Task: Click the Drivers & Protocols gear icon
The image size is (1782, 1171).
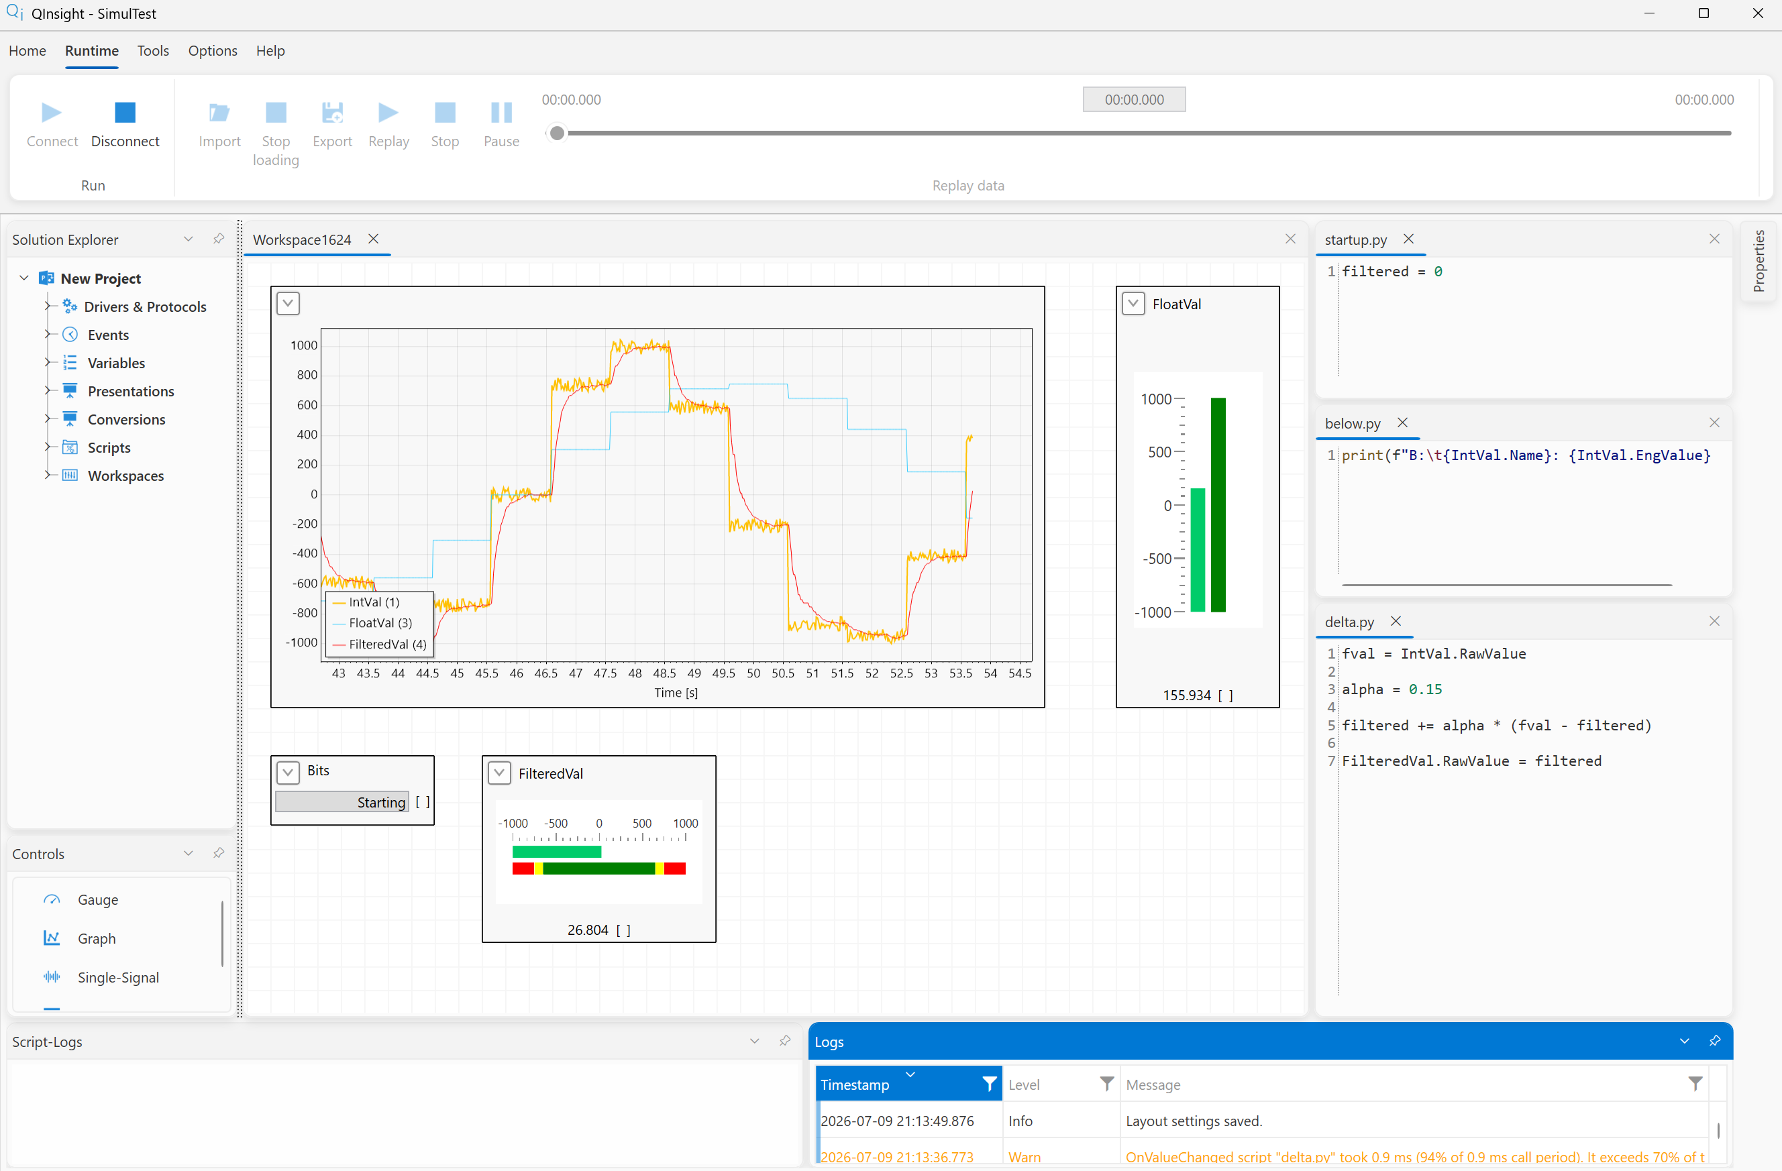Action: 70,306
